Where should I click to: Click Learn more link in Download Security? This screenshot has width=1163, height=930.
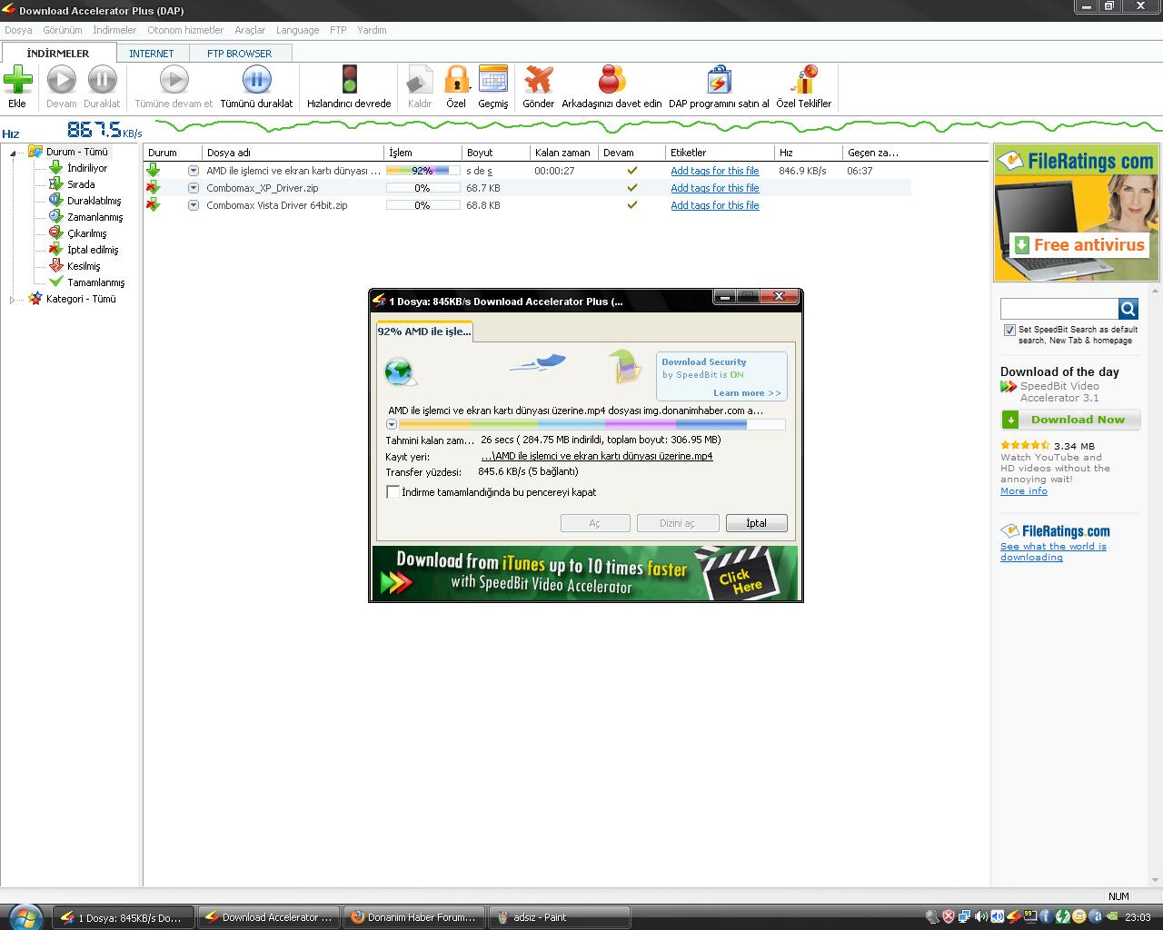point(747,392)
